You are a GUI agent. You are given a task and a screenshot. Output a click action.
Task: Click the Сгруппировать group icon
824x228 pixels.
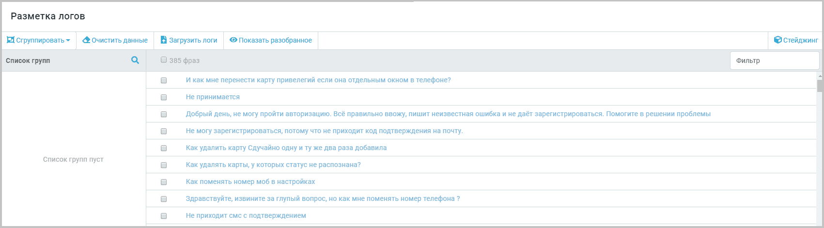10,40
